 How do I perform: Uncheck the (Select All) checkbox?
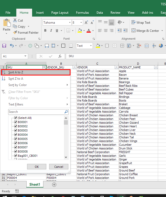16,118
